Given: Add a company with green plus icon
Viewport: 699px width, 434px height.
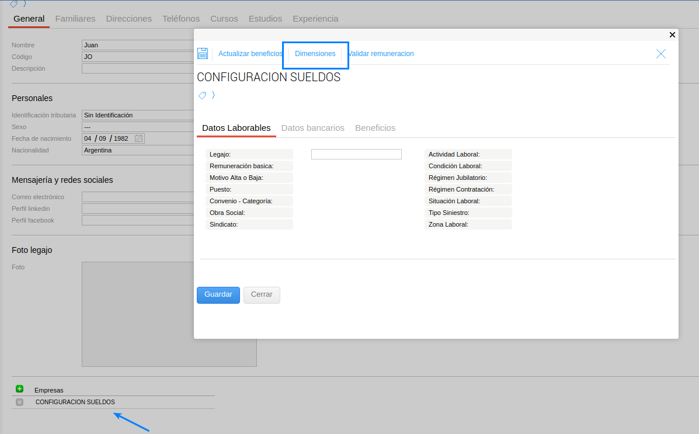Looking at the screenshot, I should (20, 389).
